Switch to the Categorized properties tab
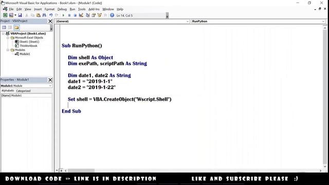The height and width of the screenshot is (185, 329). click(23, 91)
